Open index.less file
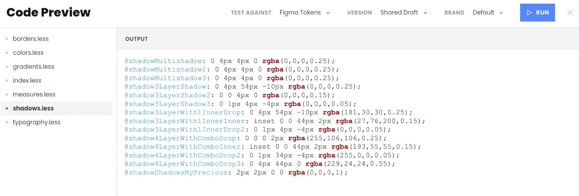579x196 pixels. point(27,80)
